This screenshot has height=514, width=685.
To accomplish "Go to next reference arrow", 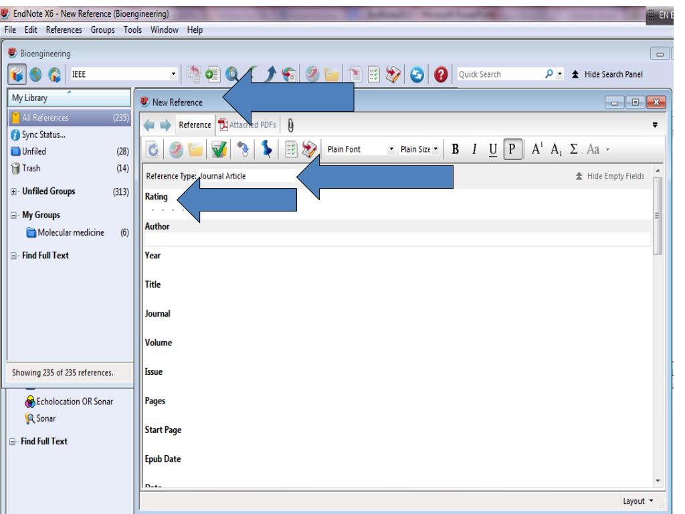I will (x=166, y=125).
